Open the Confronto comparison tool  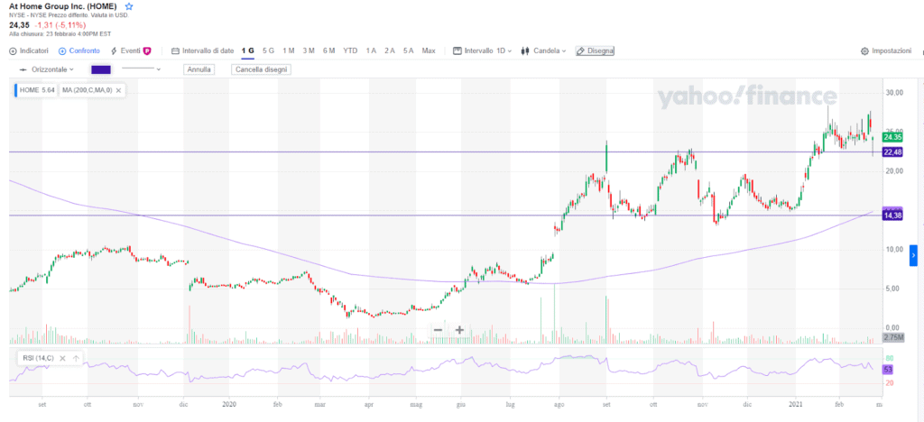click(x=79, y=51)
